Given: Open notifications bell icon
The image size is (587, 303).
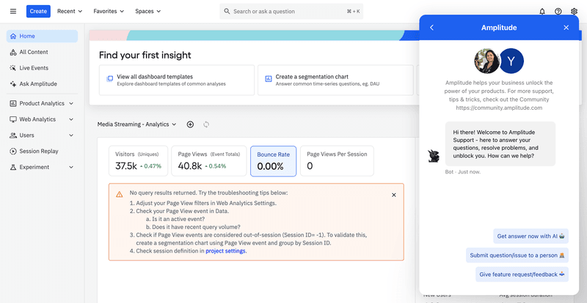Looking at the screenshot, I should 542,11.
